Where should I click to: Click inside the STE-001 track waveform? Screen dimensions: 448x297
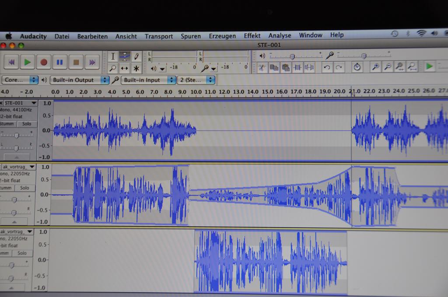coord(250,131)
